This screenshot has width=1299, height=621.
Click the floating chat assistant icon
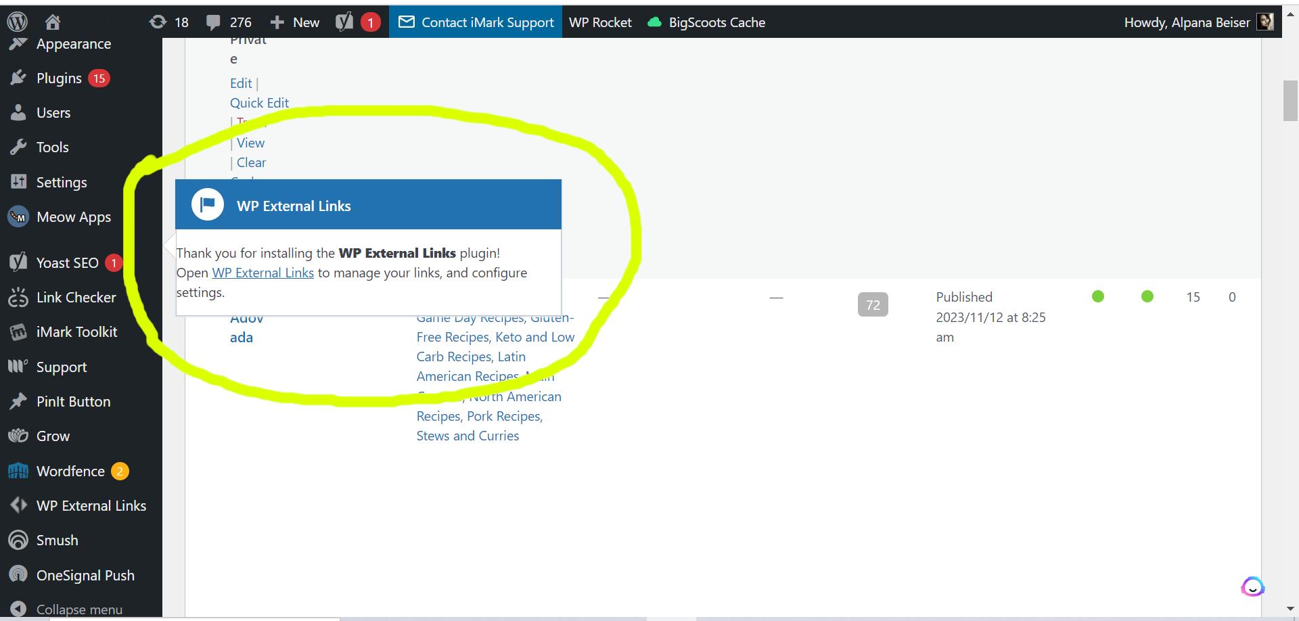(x=1252, y=586)
